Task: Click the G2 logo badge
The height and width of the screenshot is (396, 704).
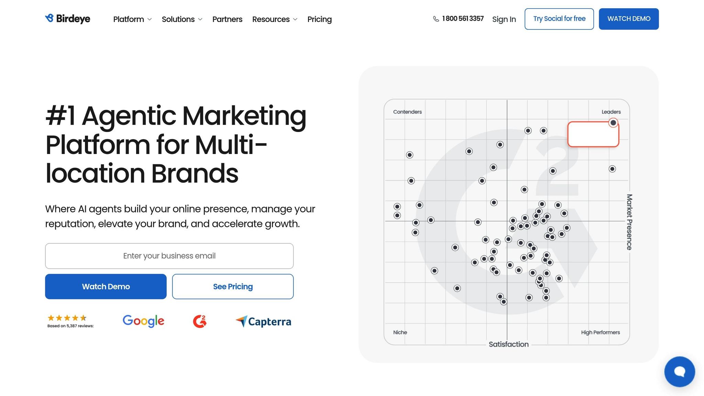Action: (199, 321)
